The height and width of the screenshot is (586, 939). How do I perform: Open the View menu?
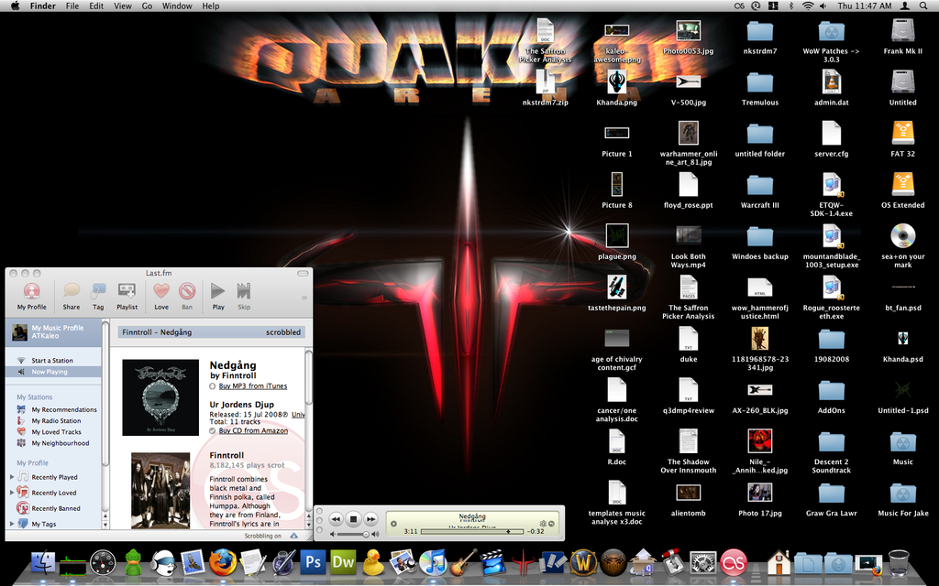coord(123,6)
